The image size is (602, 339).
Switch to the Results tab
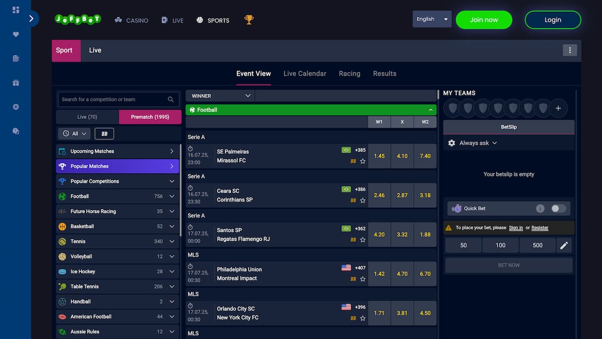385,74
